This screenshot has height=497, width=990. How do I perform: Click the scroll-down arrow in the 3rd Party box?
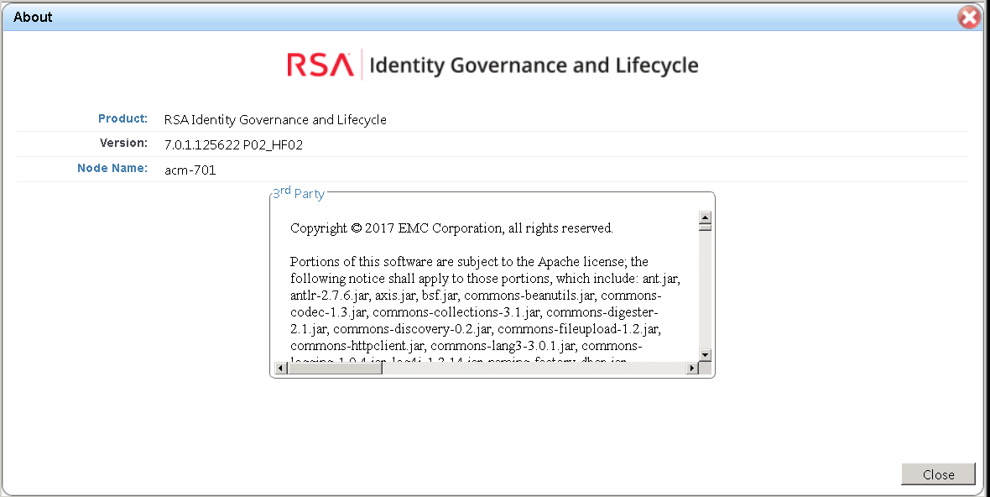pyautogui.click(x=706, y=353)
